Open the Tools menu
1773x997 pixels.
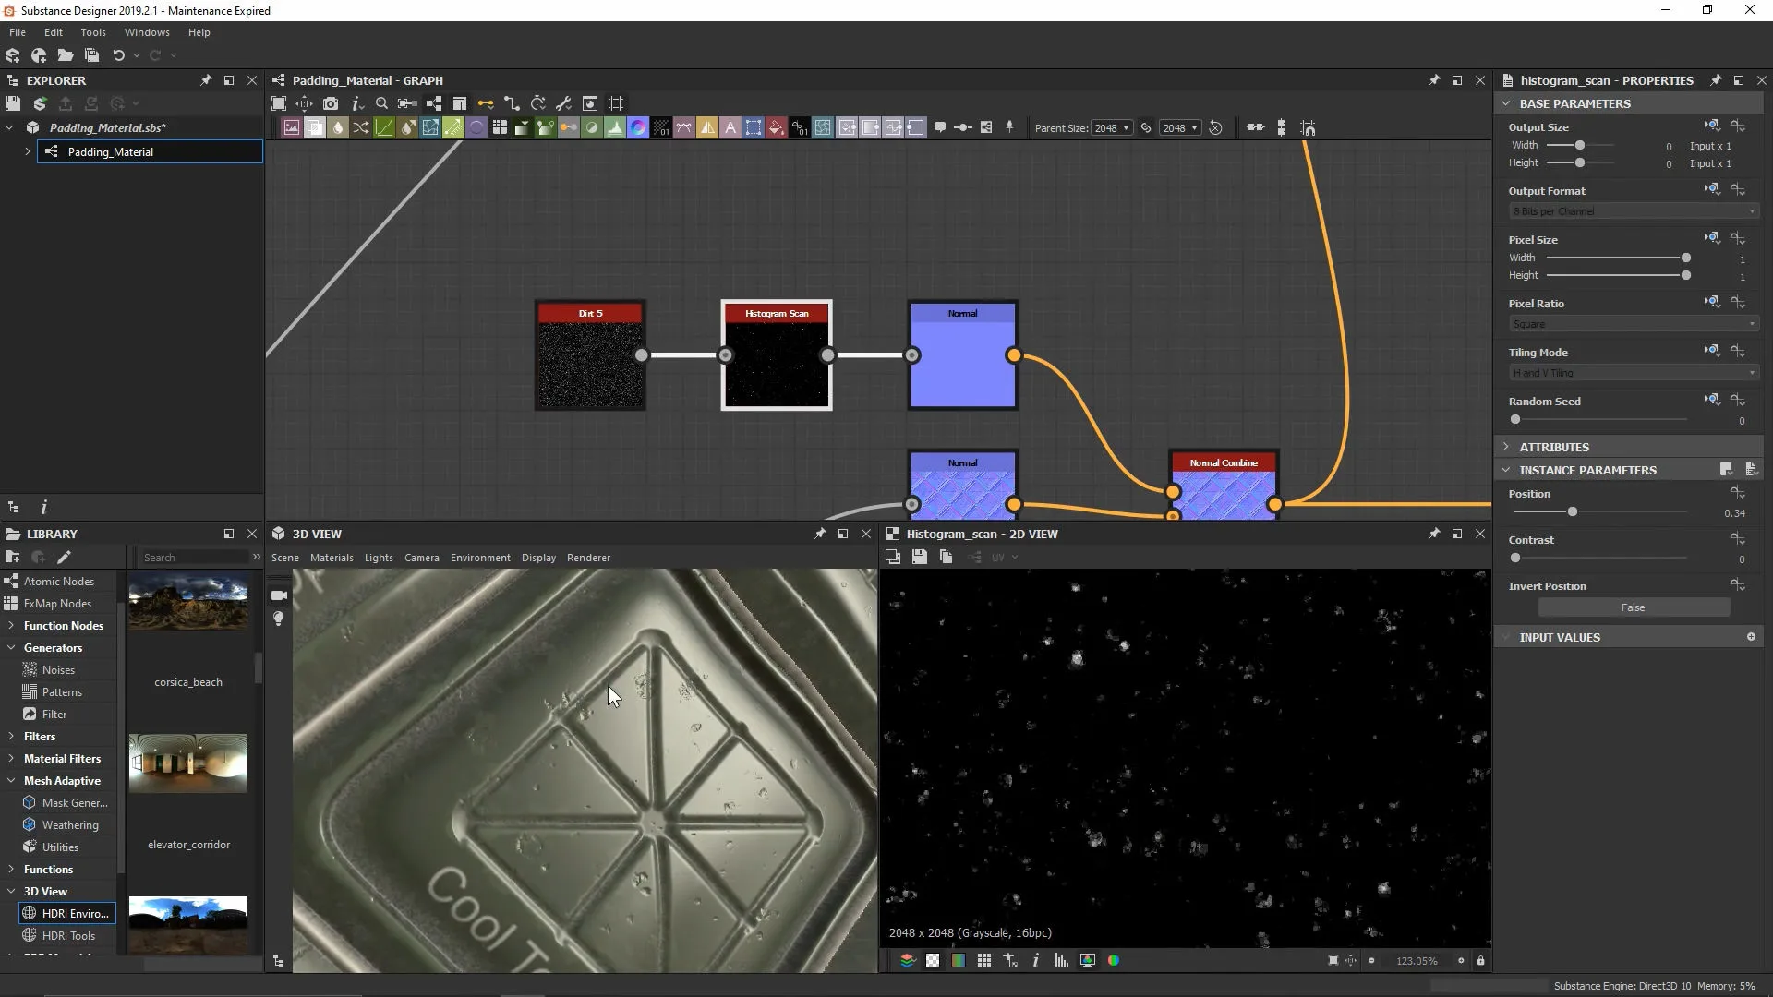(x=93, y=32)
